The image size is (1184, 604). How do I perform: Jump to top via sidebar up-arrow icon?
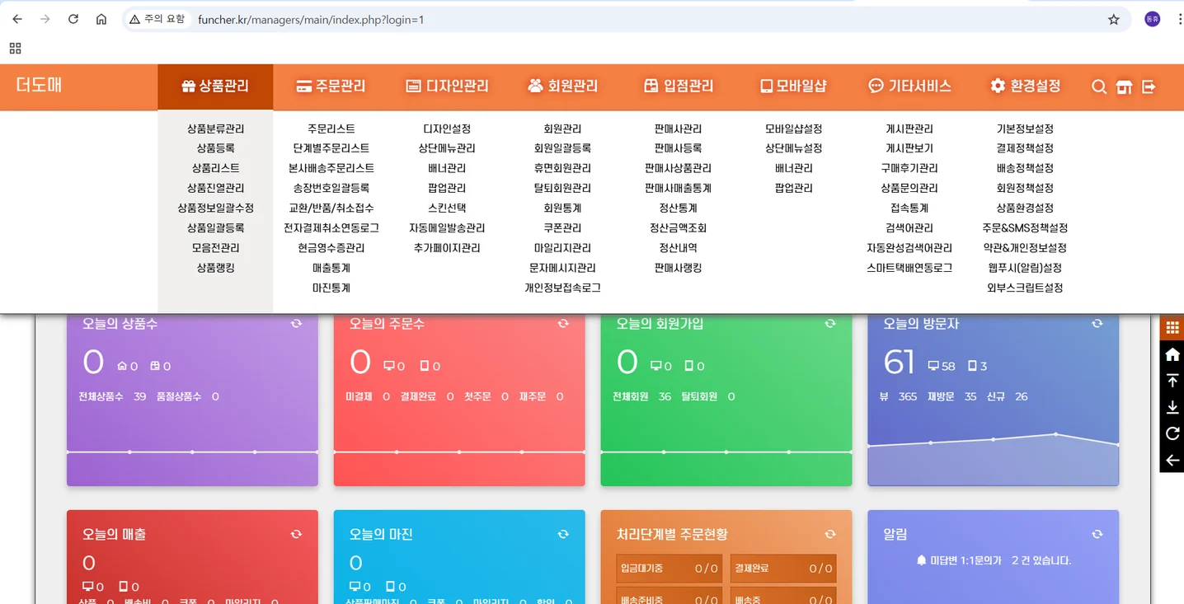point(1171,380)
